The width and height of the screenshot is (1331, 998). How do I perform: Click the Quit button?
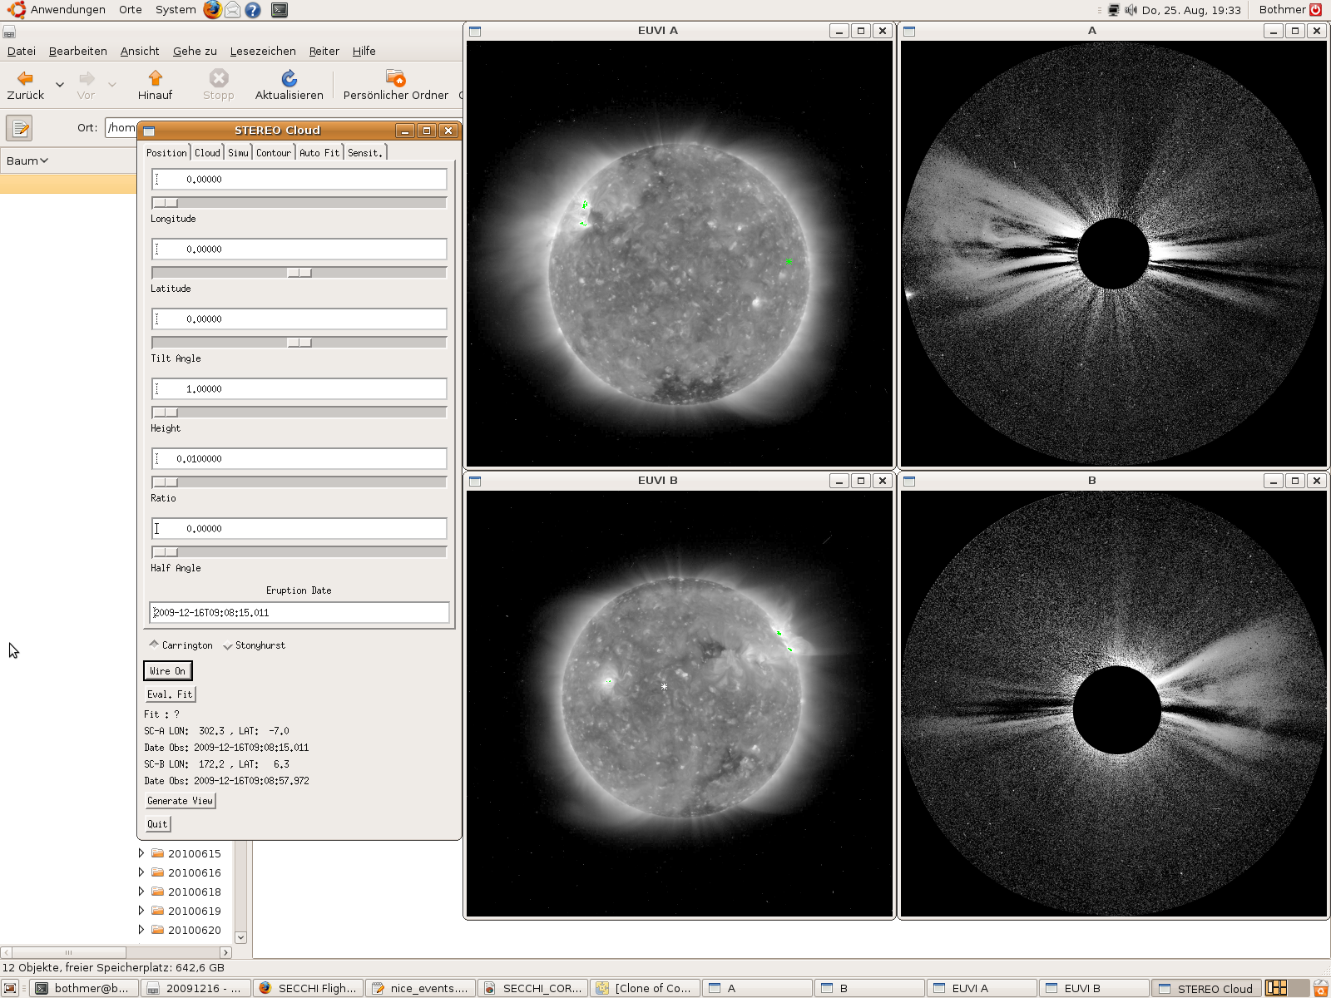[157, 824]
